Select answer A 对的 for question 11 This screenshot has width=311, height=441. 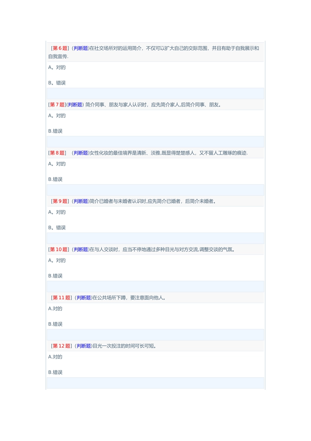pos(55,308)
